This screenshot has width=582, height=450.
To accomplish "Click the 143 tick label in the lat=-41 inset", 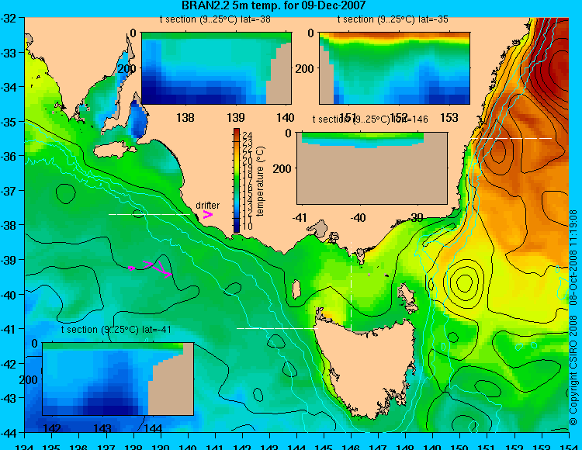I will (x=102, y=428).
